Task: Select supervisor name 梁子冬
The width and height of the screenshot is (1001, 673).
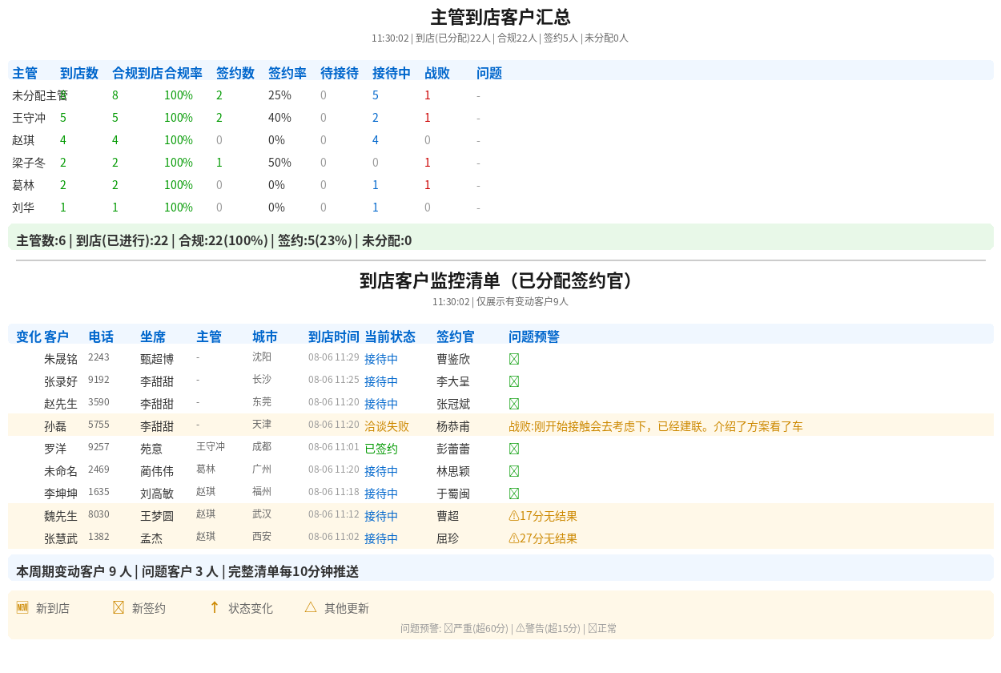Action: (29, 163)
